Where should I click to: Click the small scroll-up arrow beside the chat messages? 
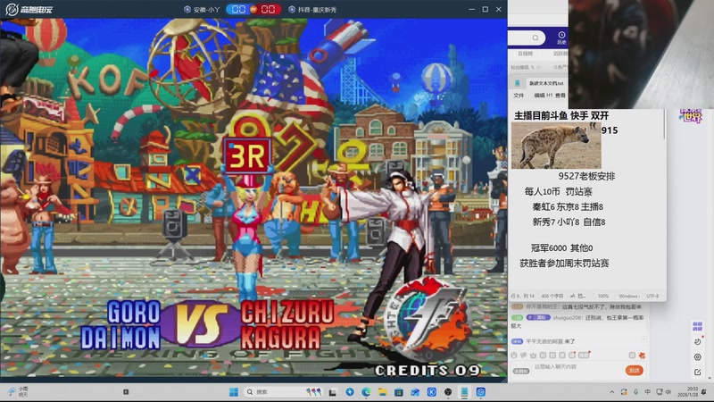point(643,339)
